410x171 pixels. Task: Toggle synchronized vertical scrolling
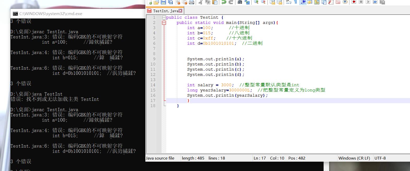point(272,2)
